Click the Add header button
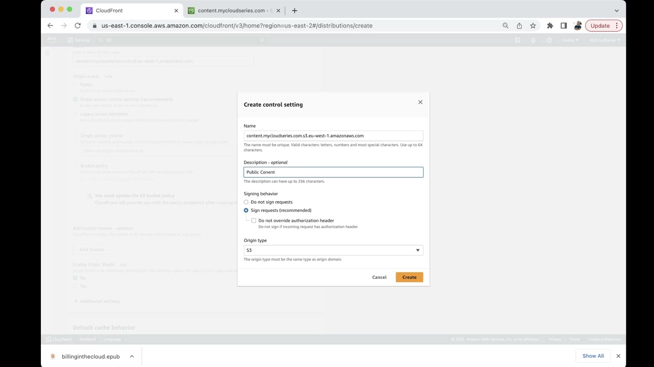The image size is (654, 367). point(92,250)
